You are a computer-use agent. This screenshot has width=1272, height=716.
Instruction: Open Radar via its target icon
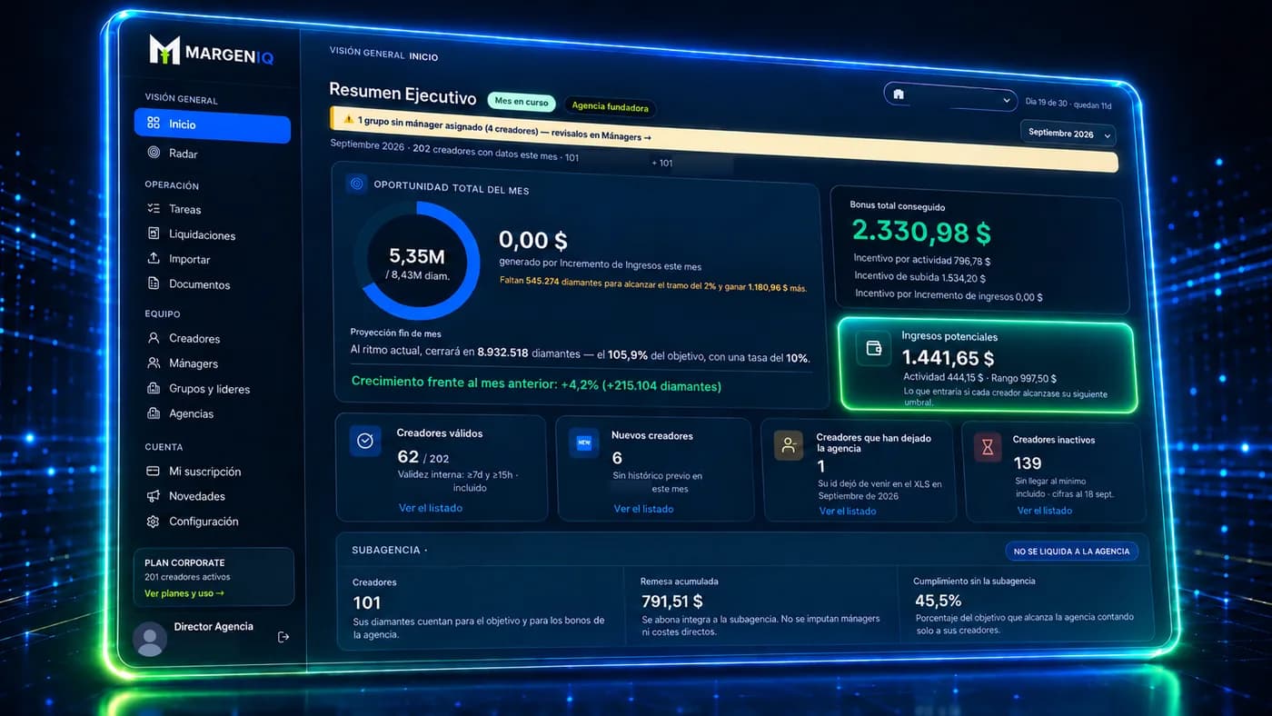pyautogui.click(x=154, y=153)
